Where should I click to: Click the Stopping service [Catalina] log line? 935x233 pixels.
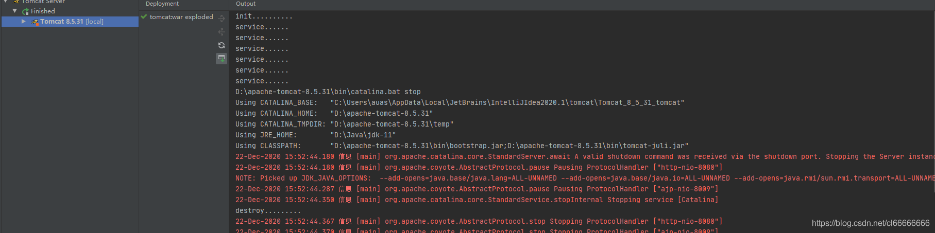477,200
